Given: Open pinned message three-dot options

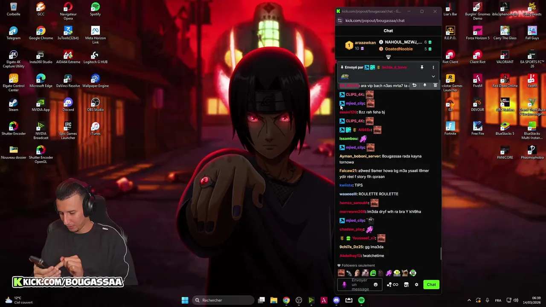Looking at the screenshot, I should tap(433, 67).
